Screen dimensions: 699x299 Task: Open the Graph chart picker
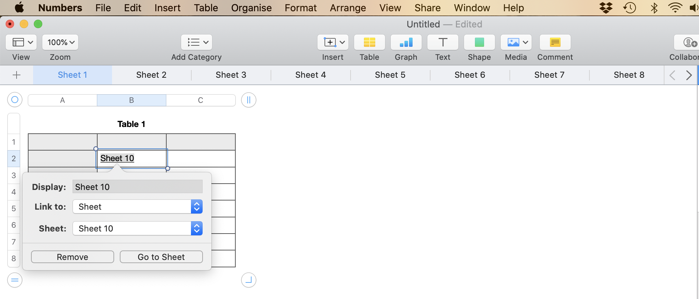pos(406,43)
